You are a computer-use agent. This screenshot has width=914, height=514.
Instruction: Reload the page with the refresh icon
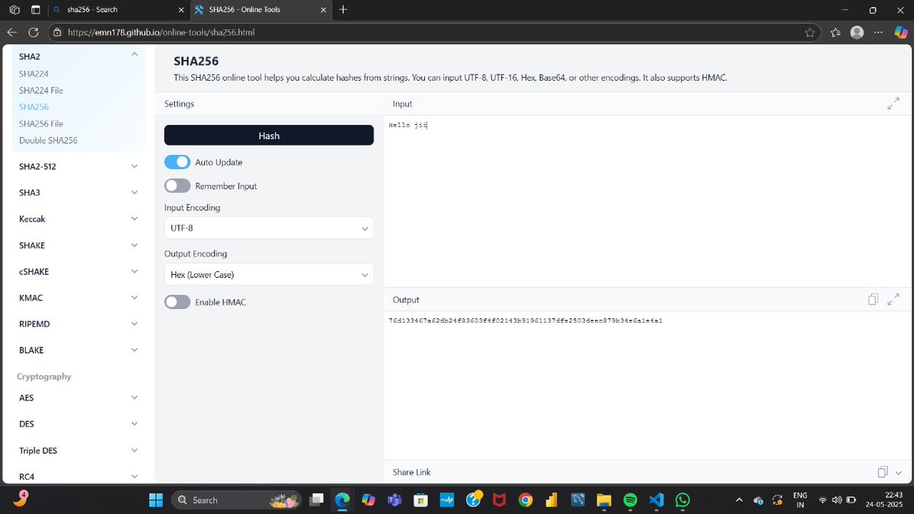pyautogui.click(x=34, y=33)
